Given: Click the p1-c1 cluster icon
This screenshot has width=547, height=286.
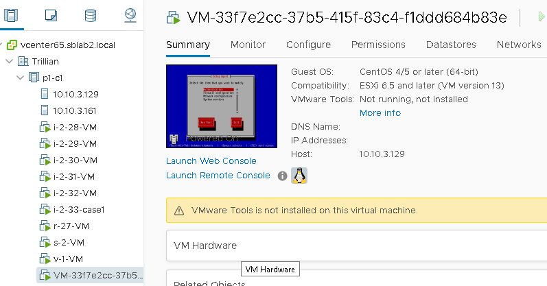Looking at the screenshot, I should click(34, 78).
